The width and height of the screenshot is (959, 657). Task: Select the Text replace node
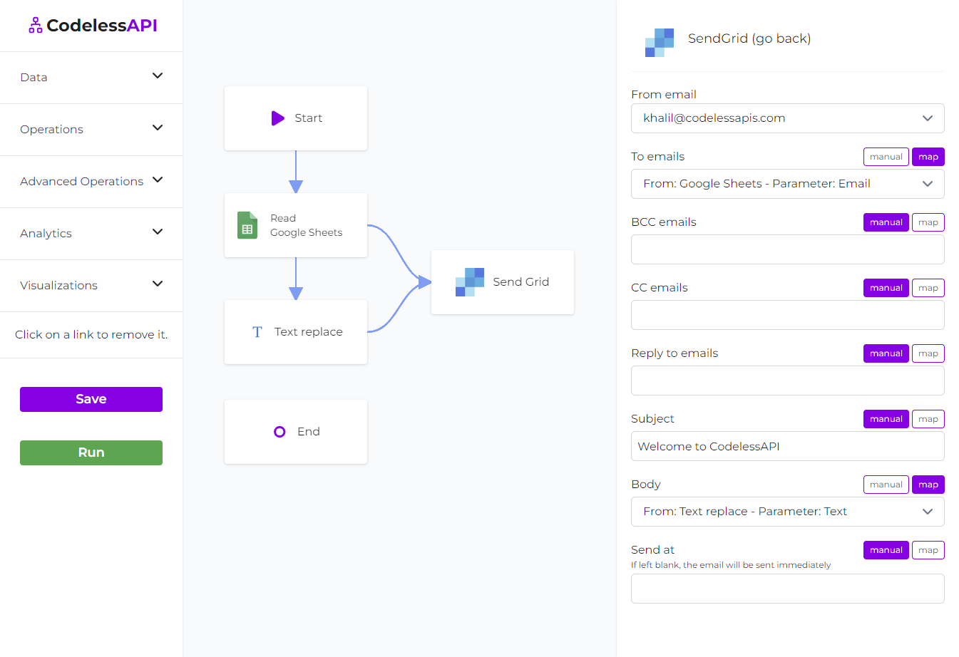click(296, 332)
